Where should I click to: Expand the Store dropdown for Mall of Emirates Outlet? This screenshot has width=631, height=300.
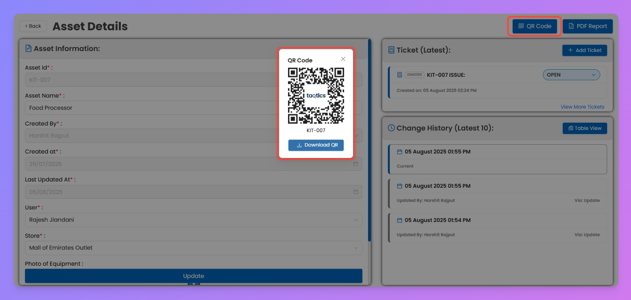[x=194, y=248]
